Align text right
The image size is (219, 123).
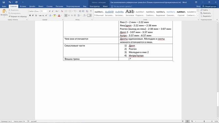pos(72,15)
